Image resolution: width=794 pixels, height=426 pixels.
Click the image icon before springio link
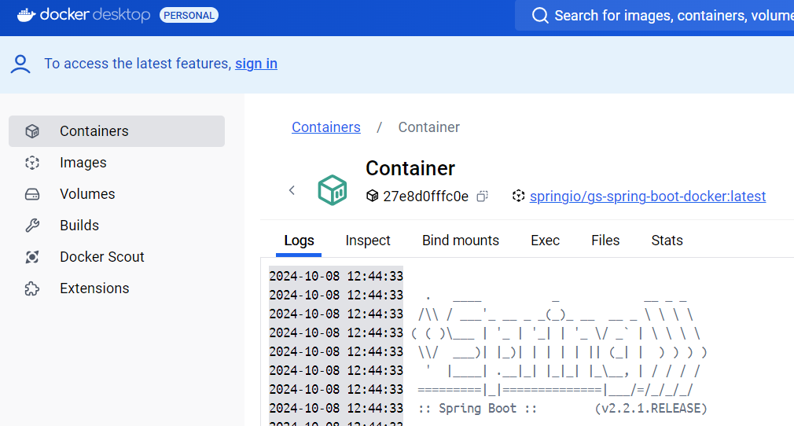[x=518, y=196]
